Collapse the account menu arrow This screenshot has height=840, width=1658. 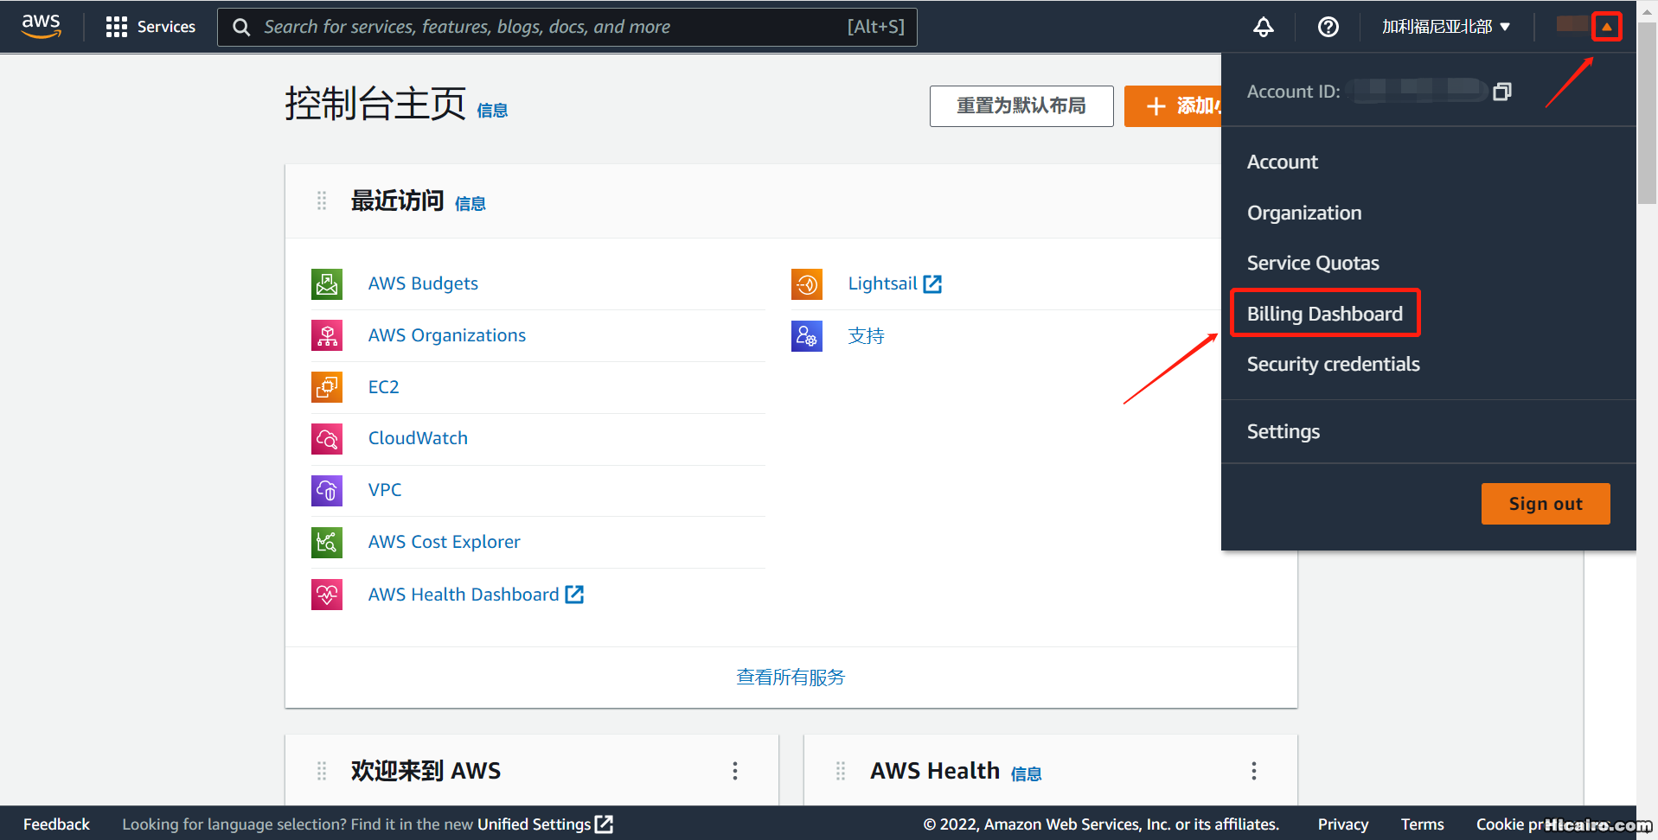[x=1606, y=27]
